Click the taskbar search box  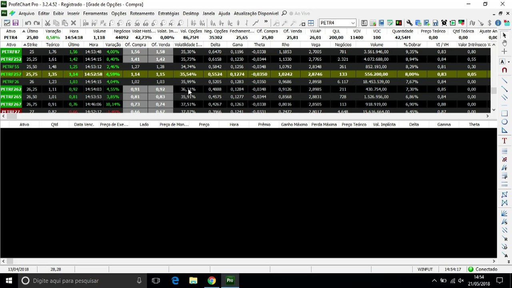(x=82, y=280)
